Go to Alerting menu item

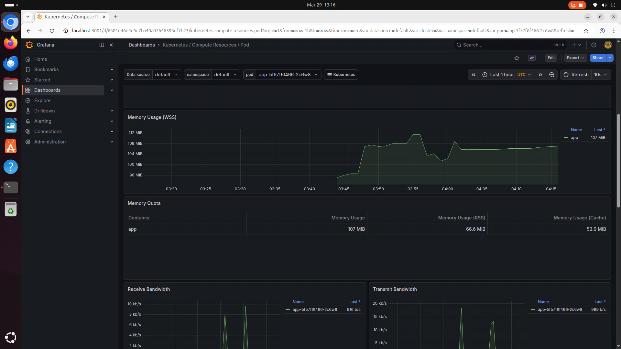point(43,121)
